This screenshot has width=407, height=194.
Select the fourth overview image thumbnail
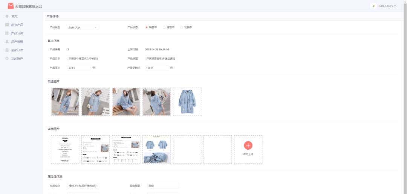coord(156,102)
